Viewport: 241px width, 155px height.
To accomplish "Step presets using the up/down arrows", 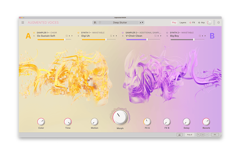I will [141, 22].
